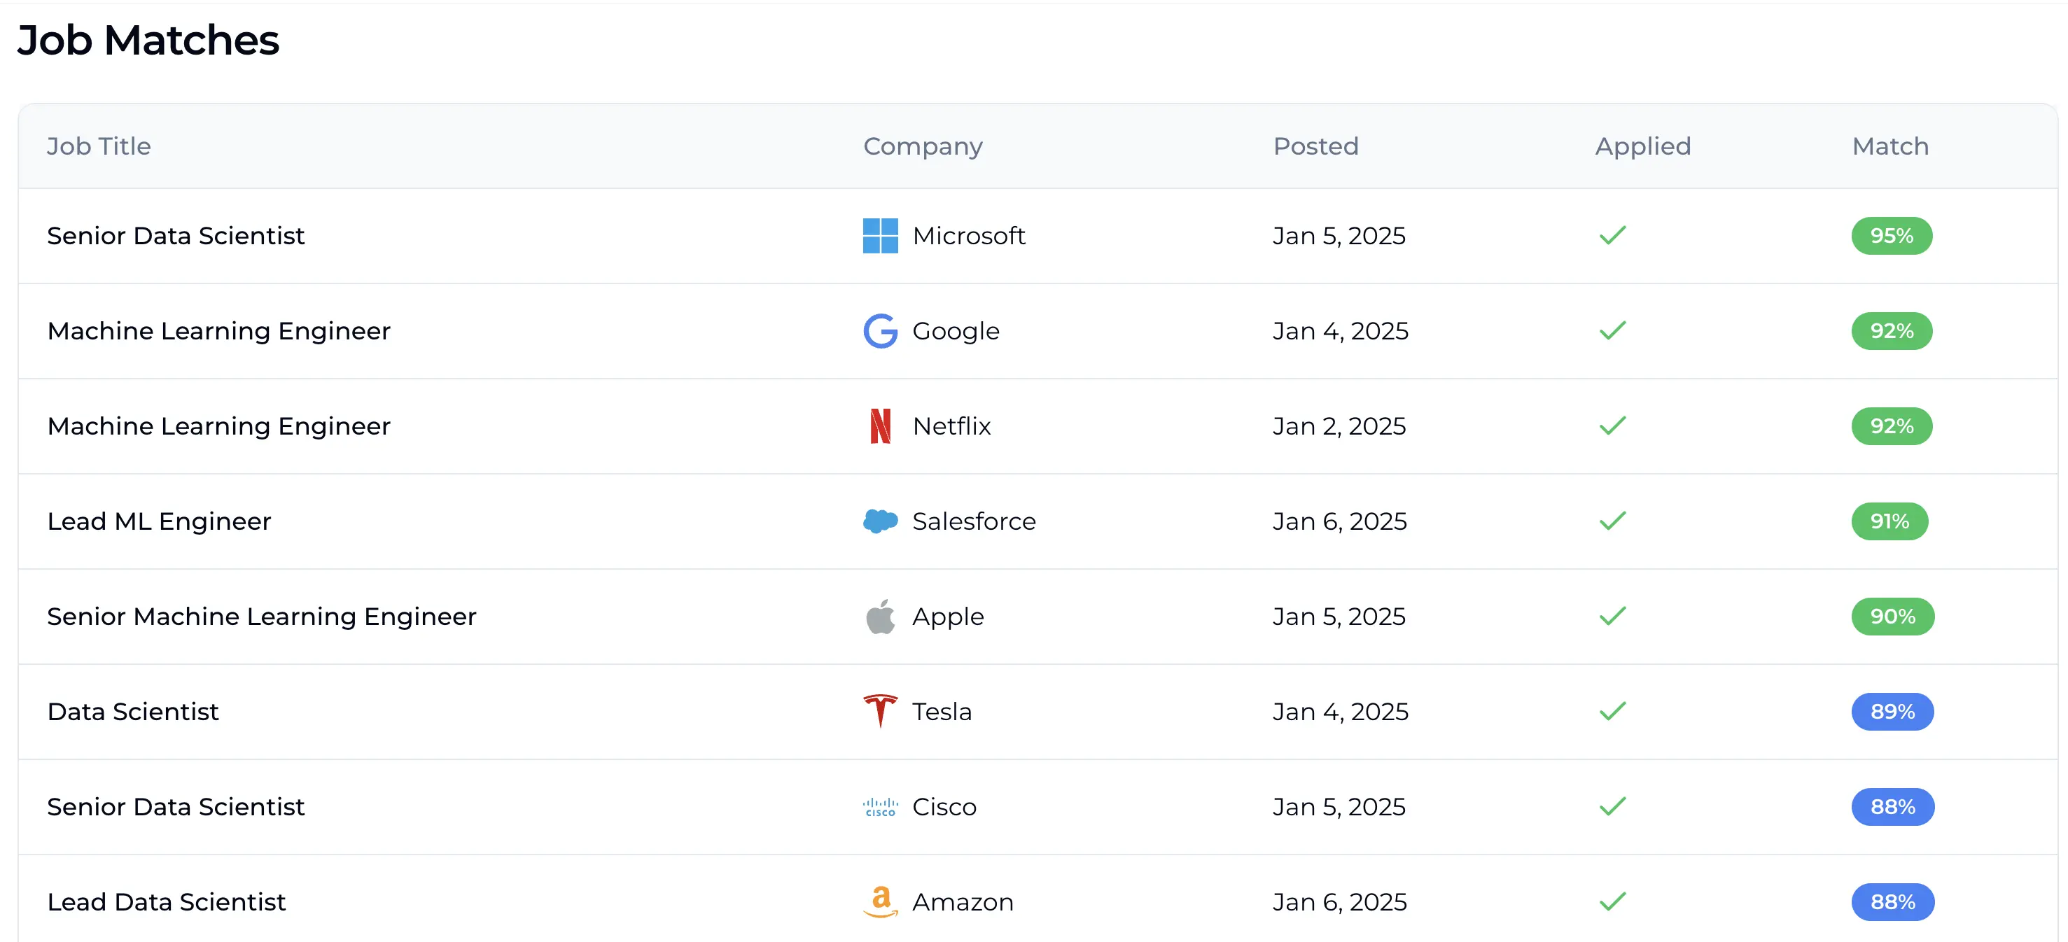This screenshot has height=942, width=2068.
Task: Click the Tesla logo icon
Action: click(x=880, y=711)
